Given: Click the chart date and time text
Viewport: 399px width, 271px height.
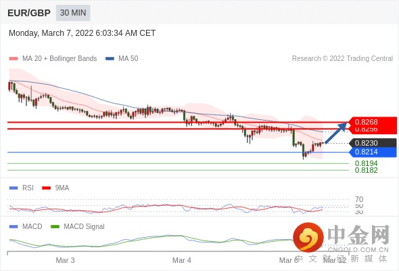Looking at the screenshot, I should pyautogui.click(x=82, y=33).
